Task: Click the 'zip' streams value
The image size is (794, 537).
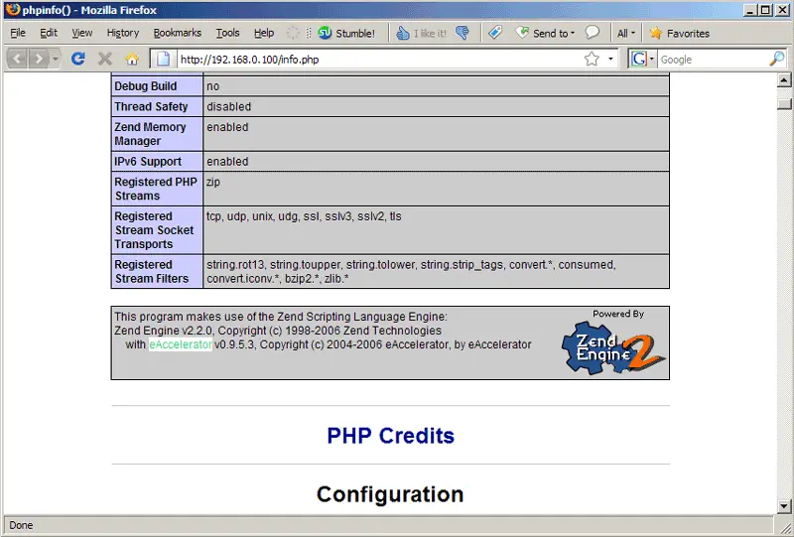Action: coord(213,182)
